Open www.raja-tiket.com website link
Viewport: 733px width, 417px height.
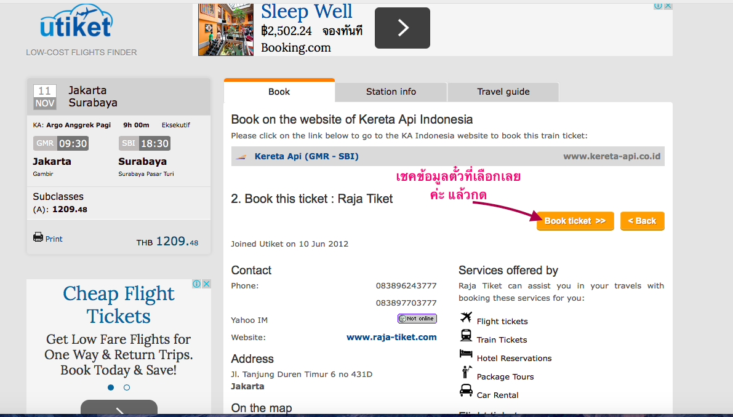click(391, 337)
